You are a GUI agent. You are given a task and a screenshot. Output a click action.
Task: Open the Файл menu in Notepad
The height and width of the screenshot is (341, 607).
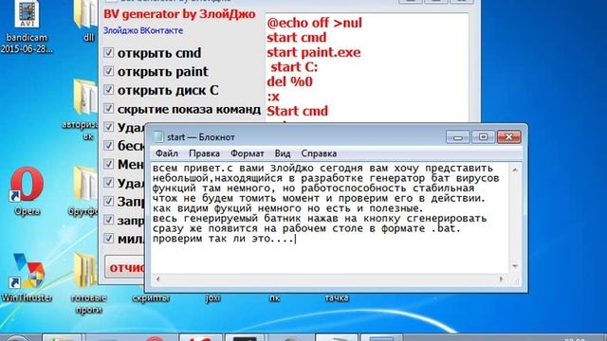(x=167, y=153)
